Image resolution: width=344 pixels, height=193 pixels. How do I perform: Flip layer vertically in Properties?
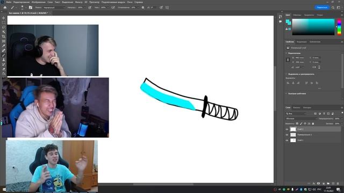point(319,67)
